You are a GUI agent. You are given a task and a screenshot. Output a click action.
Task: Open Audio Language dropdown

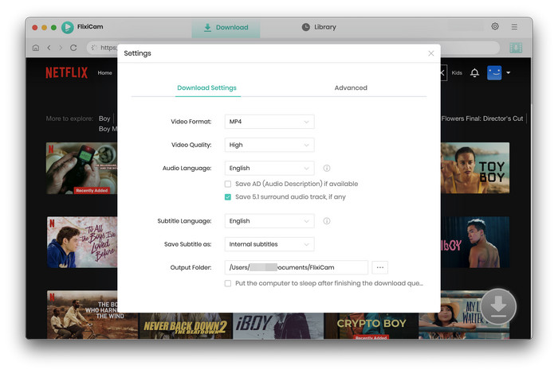[269, 169]
